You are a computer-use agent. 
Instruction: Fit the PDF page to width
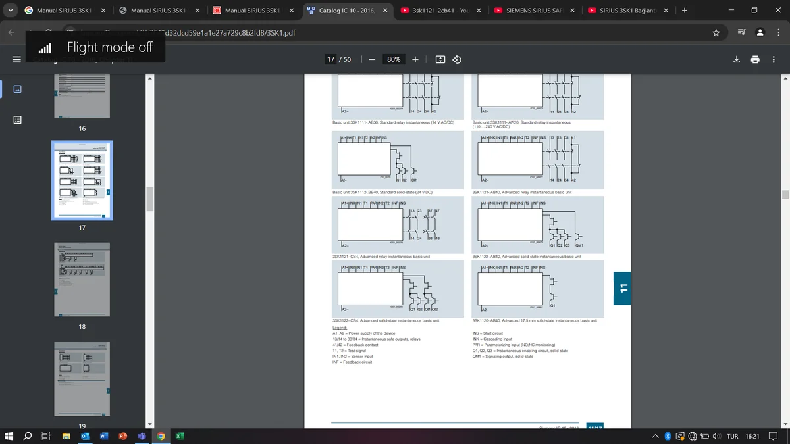(440, 59)
